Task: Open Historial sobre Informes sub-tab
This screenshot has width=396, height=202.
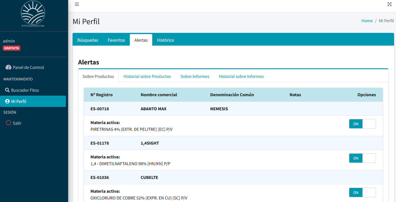Action: point(241,77)
